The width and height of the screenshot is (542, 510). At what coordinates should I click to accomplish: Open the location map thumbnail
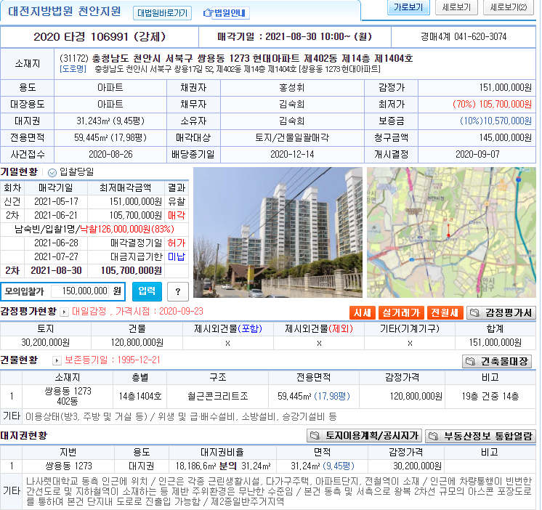tap(451, 232)
